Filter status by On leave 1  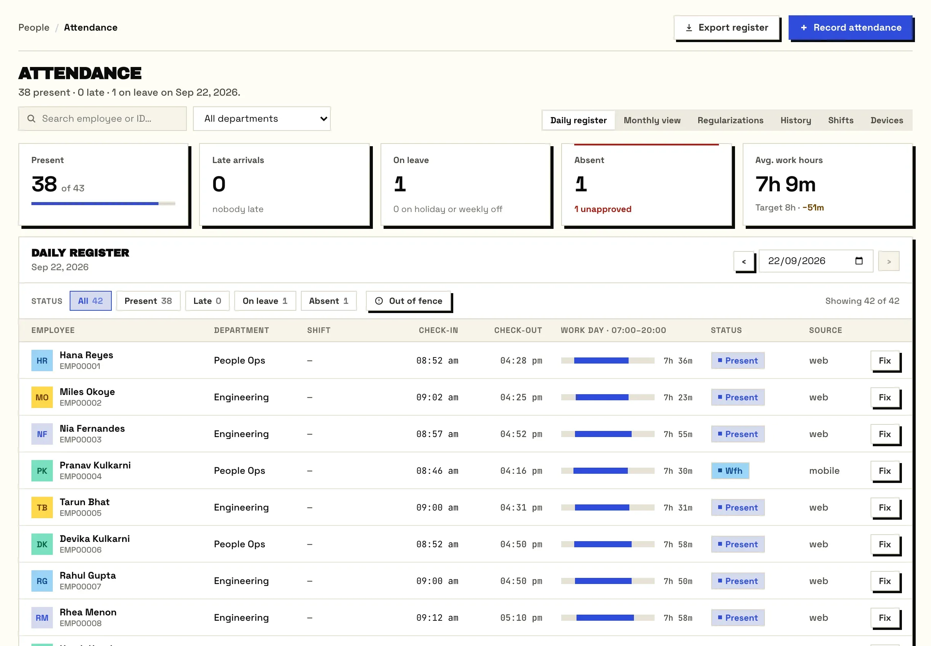pos(265,301)
